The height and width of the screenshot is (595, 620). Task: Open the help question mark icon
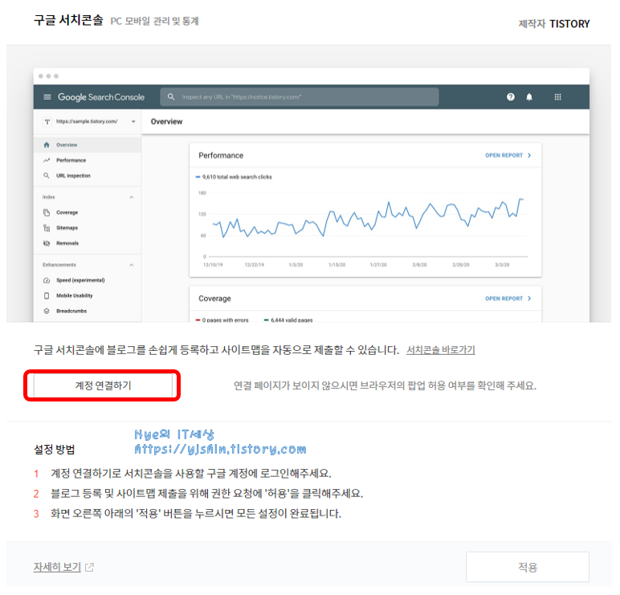511,97
